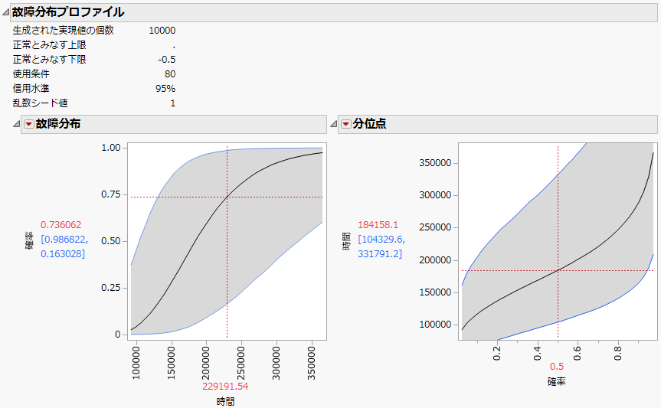This screenshot has width=661, height=408.
Task: Click the 0.50 tick on failure plot
Action: pos(111,241)
